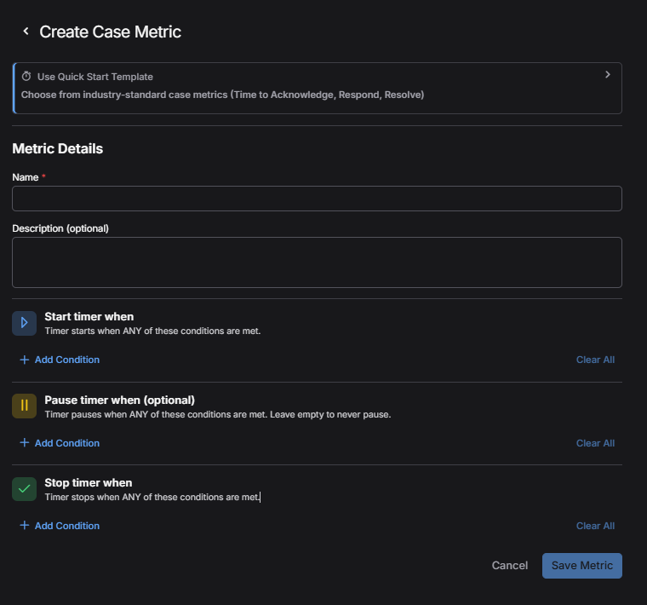Viewport: 647px width, 605px height.
Task: Click the Name field label
Action: tap(26, 177)
